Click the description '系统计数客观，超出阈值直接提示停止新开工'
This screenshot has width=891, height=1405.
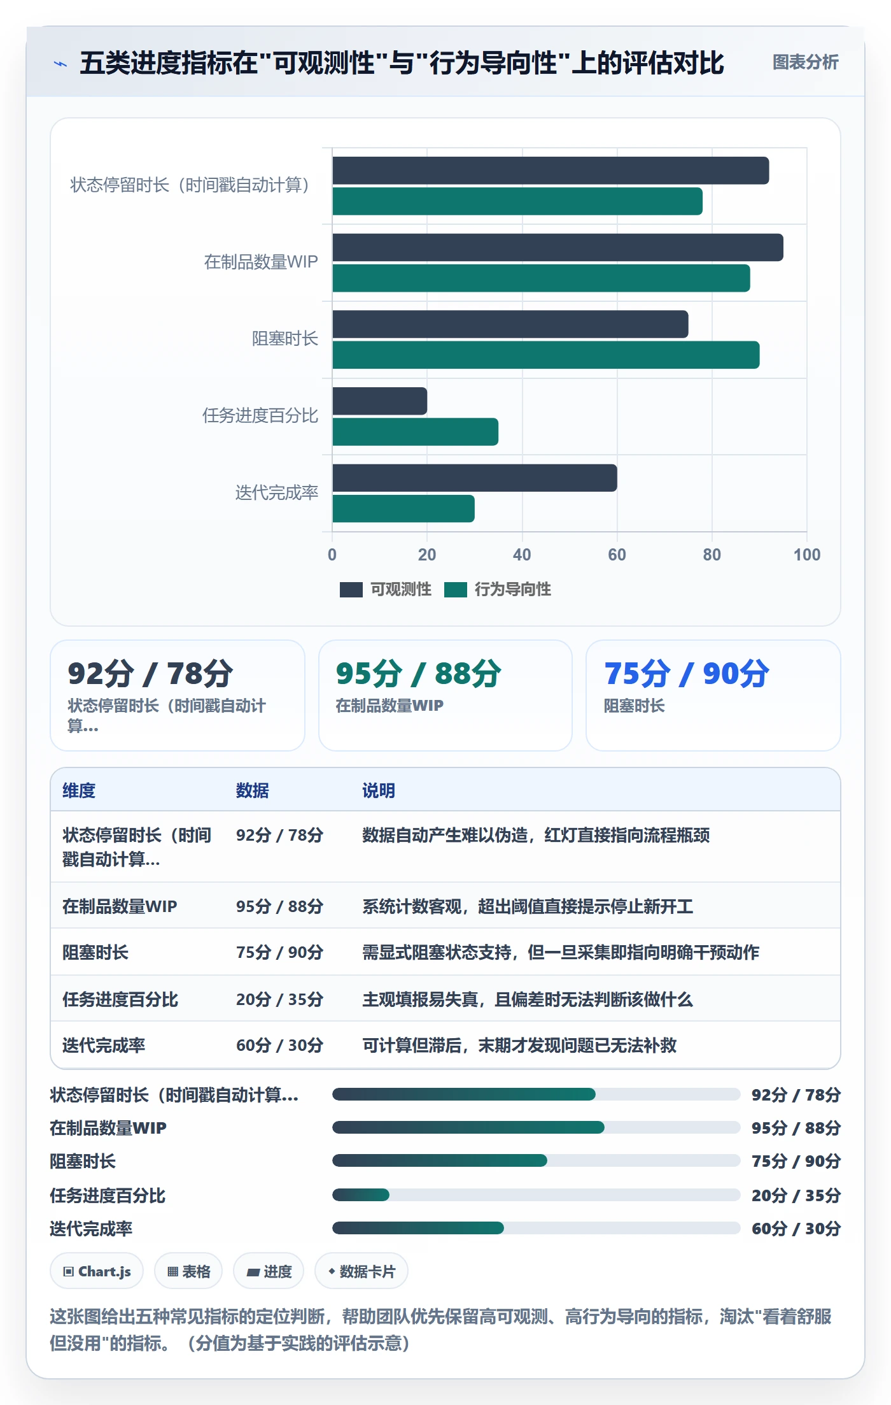528,906
